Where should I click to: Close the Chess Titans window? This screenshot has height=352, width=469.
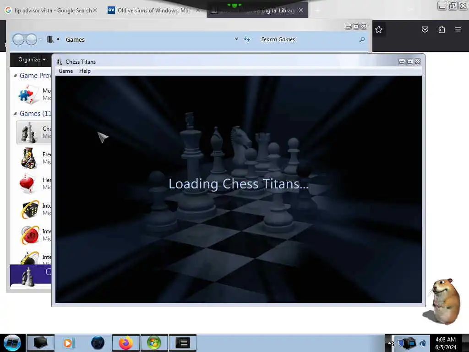[418, 62]
